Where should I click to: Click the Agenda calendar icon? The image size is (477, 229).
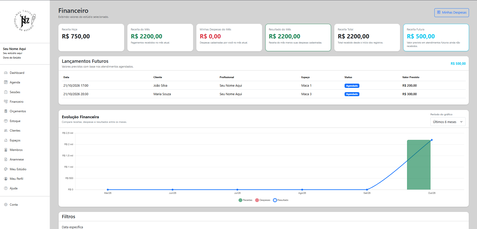6,82
